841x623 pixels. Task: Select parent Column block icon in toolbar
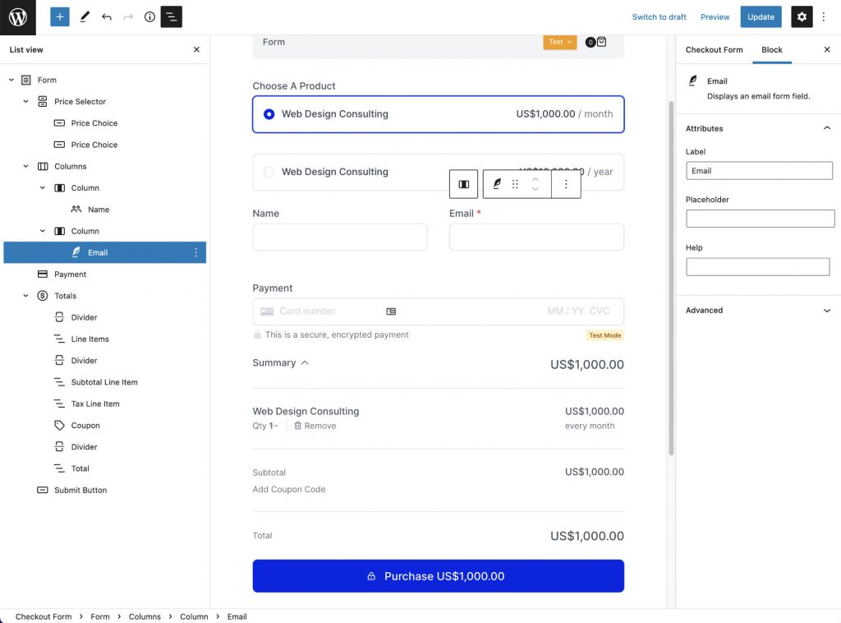(464, 184)
